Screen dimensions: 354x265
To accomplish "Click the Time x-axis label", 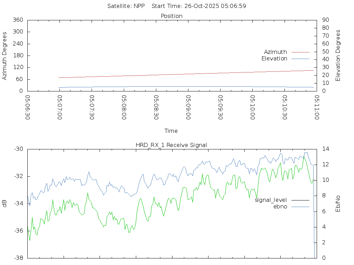I will tap(171, 131).
